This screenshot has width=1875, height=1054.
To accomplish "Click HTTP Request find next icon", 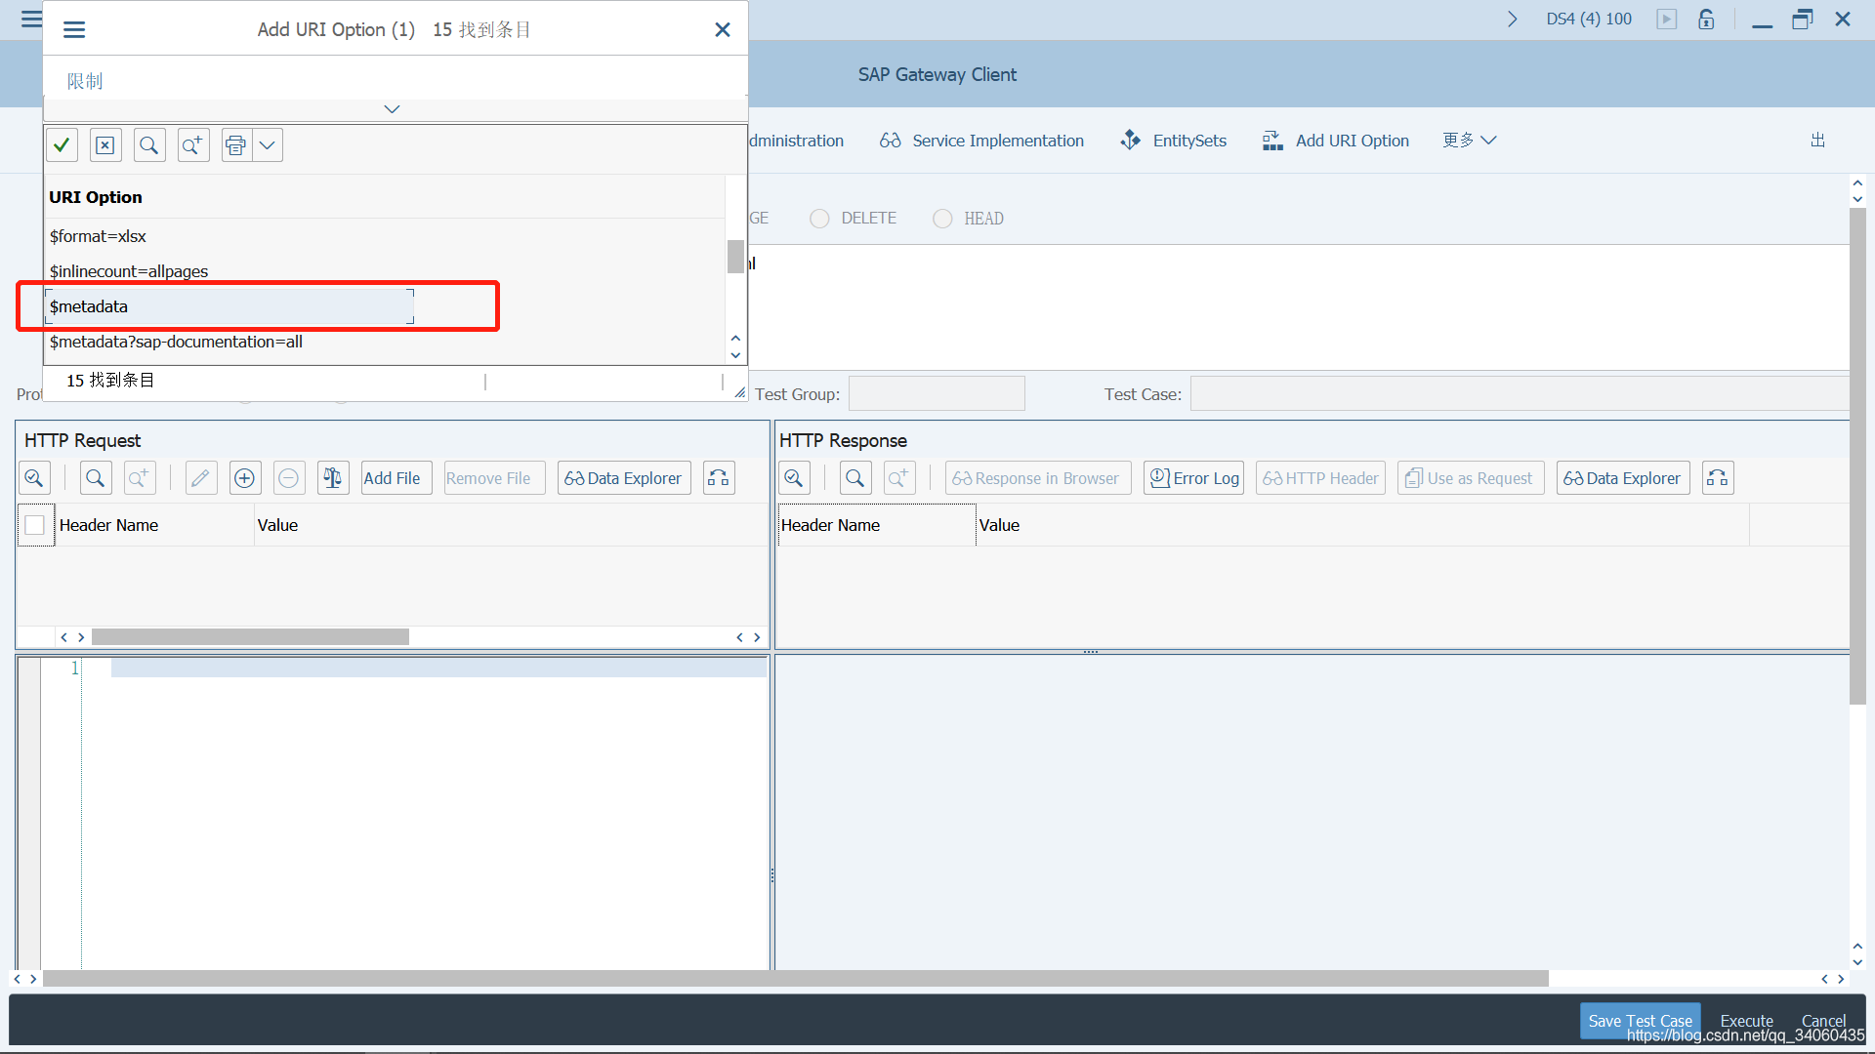I will pyautogui.click(x=140, y=478).
